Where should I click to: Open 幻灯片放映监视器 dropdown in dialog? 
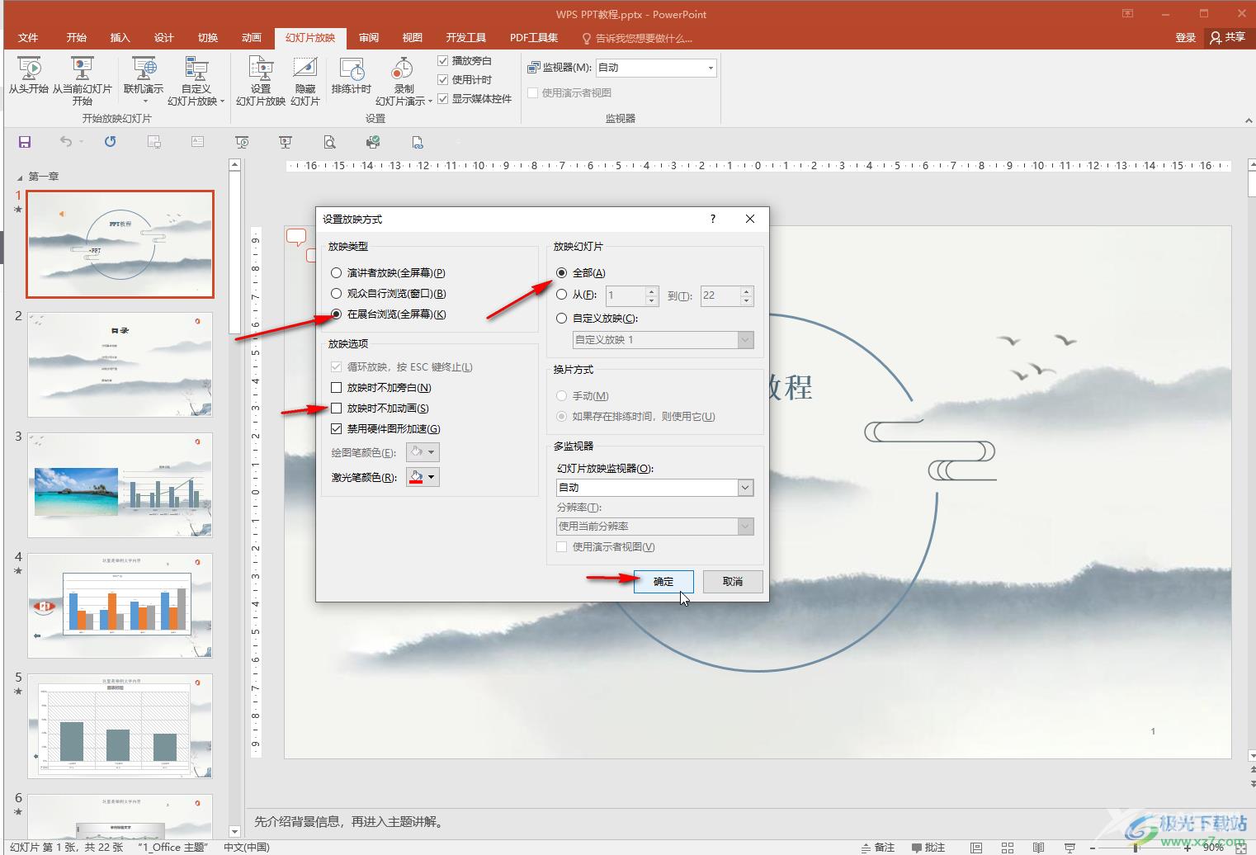pyautogui.click(x=655, y=488)
